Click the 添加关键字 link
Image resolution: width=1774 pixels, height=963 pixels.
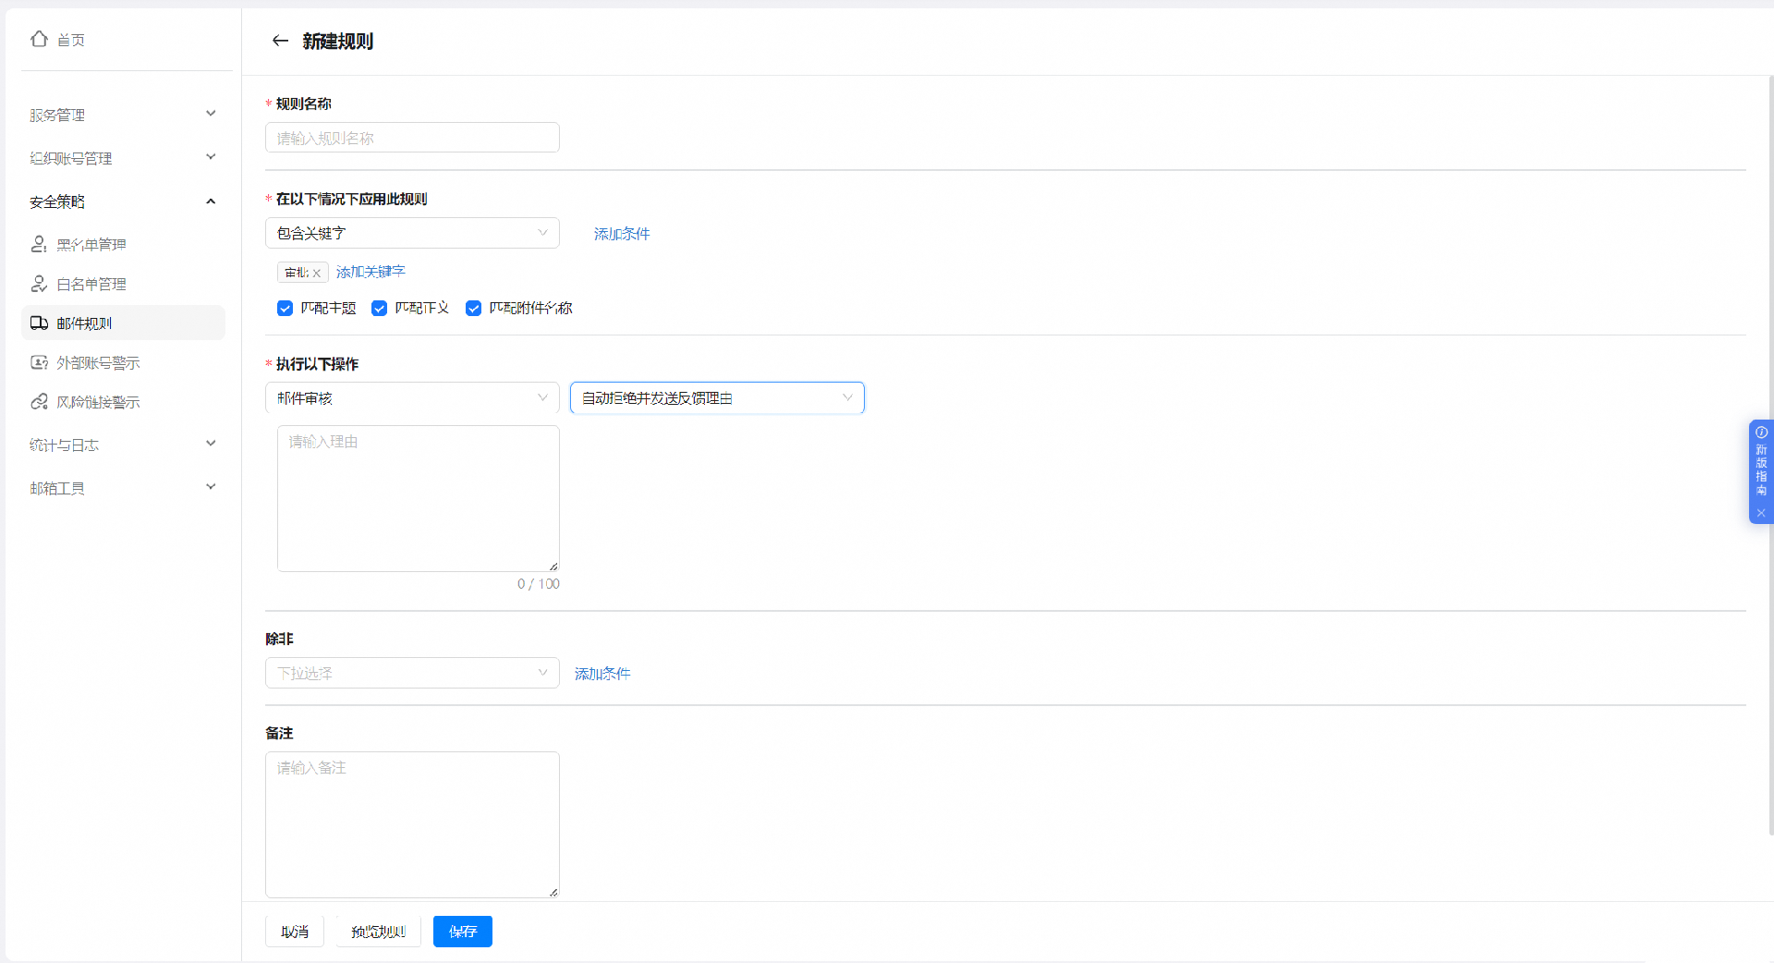[371, 272]
